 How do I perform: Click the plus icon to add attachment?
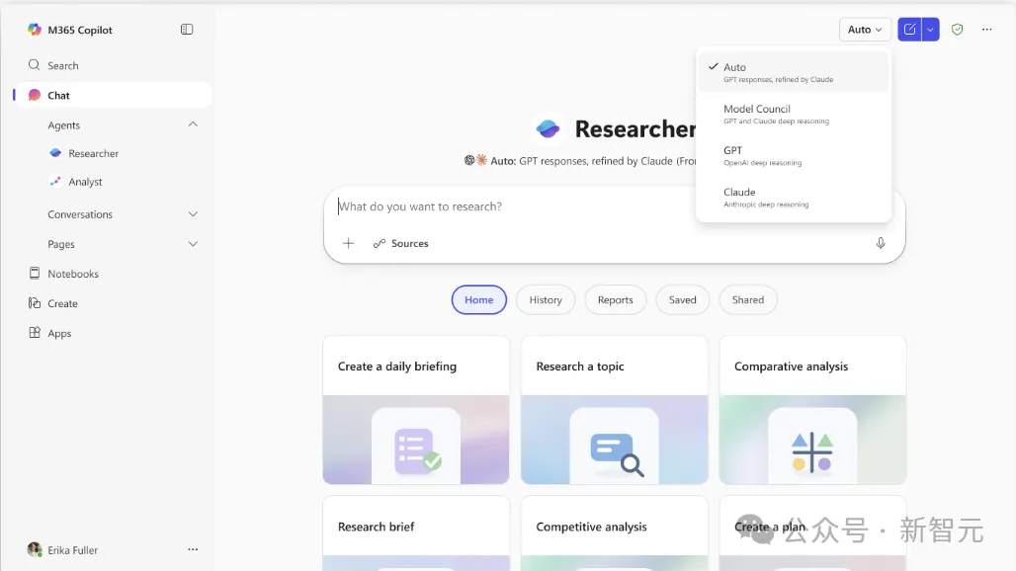348,243
